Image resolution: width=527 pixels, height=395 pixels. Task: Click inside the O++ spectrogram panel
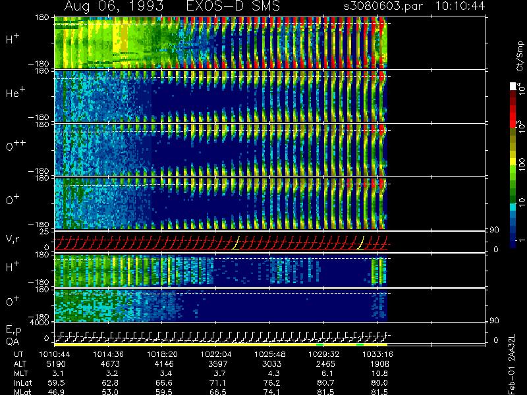(x=221, y=150)
